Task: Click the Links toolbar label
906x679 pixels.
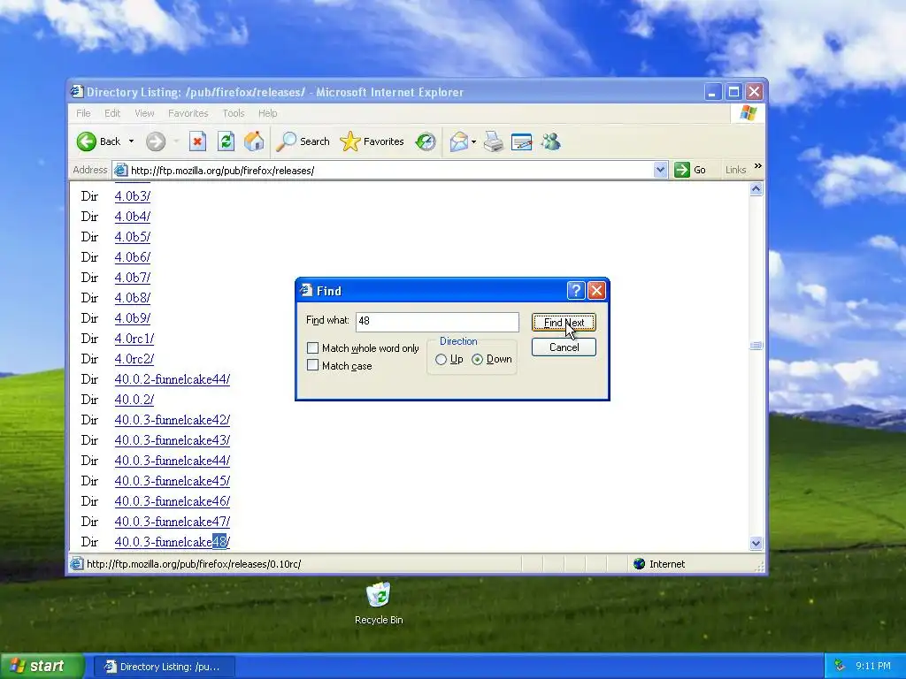Action: 735,170
